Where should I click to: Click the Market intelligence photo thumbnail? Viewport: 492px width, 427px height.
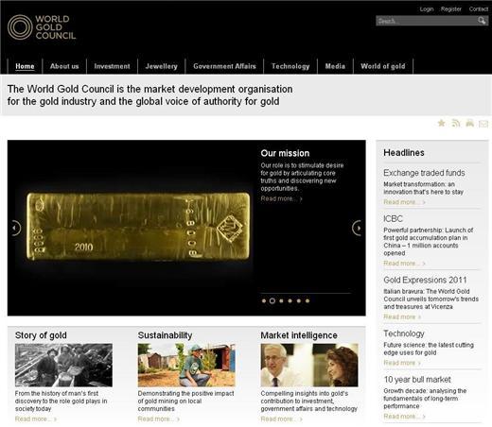[309, 365]
